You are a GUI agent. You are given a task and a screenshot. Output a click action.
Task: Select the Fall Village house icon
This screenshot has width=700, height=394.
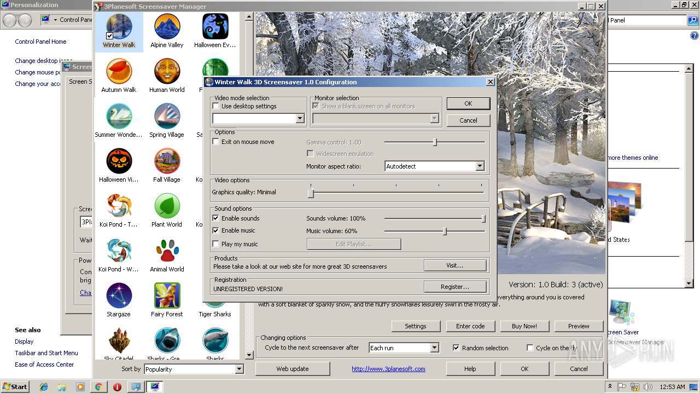167,161
